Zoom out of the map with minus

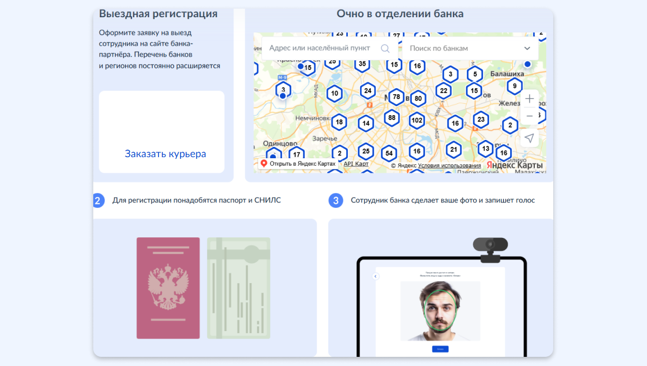[x=529, y=116]
